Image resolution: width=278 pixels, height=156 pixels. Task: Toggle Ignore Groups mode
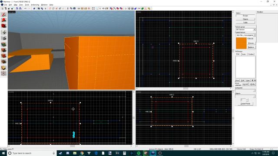coord(45,9)
